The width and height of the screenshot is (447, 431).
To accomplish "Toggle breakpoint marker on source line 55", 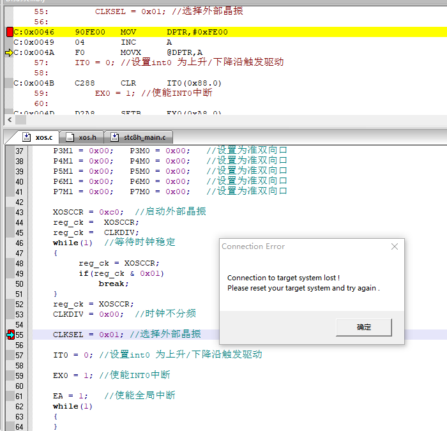I will pyautogui.click(x=11, y=335).
